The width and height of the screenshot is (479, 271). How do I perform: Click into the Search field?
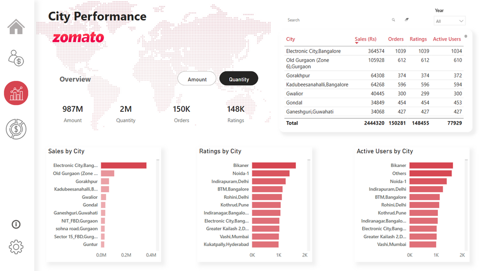click(338, 20)
